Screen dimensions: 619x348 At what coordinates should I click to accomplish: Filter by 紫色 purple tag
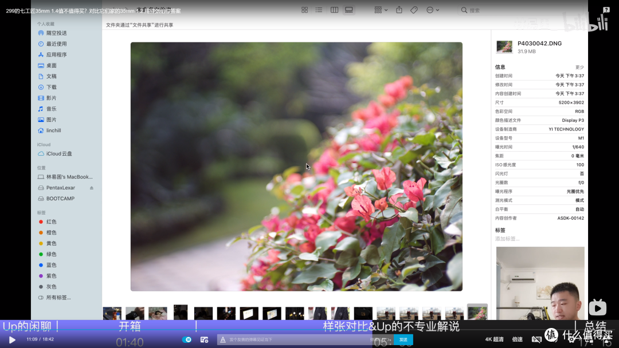click(x=48, y=276)
